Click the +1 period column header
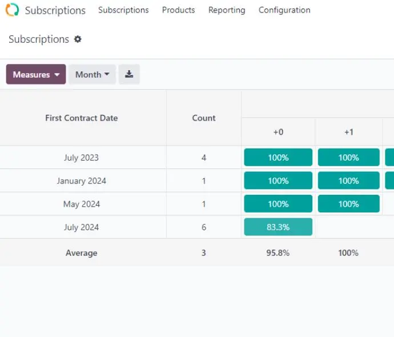This screenshot has height=337, width=394. tap(348, 132)
